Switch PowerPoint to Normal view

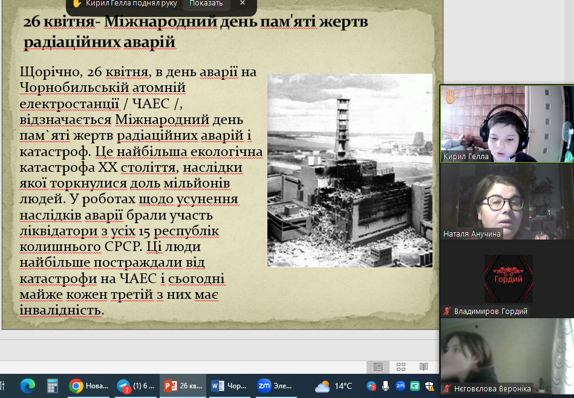[378, 367]
